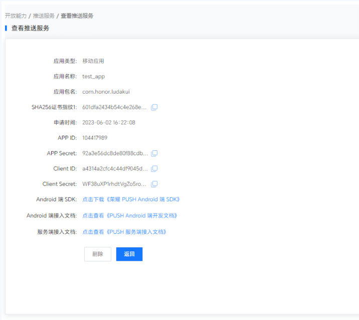The width and height of the screenshot is (359, 320).
Task: Copy the SHA256 certificate fingerprint
Action: 154,107
